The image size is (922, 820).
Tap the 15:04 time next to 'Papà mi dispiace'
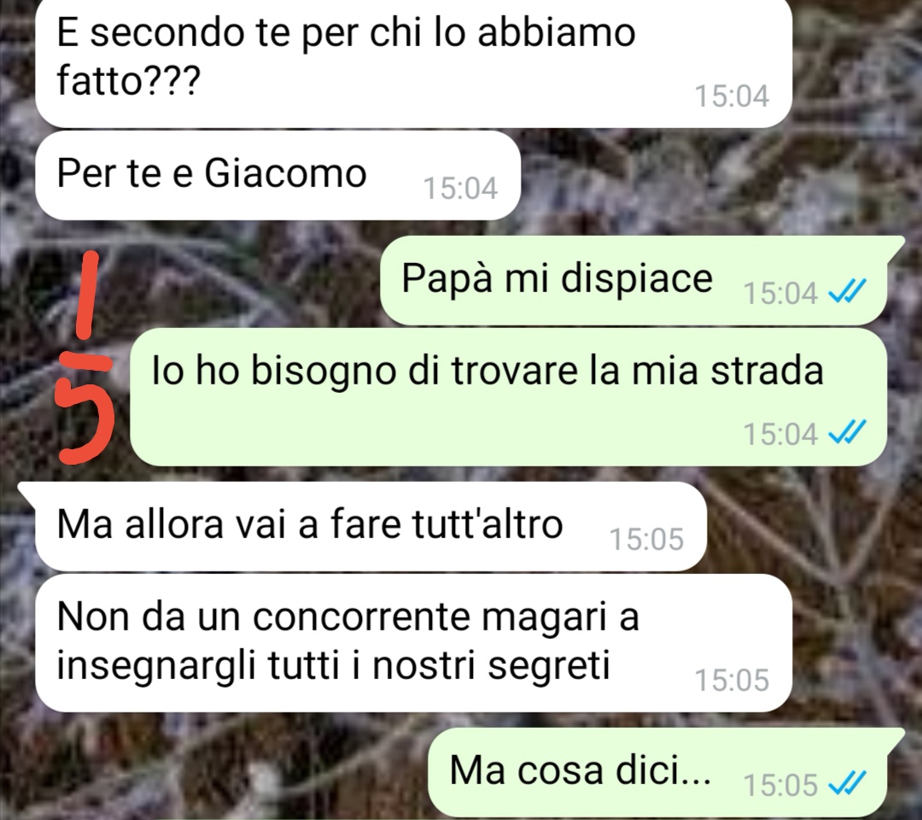780,292
